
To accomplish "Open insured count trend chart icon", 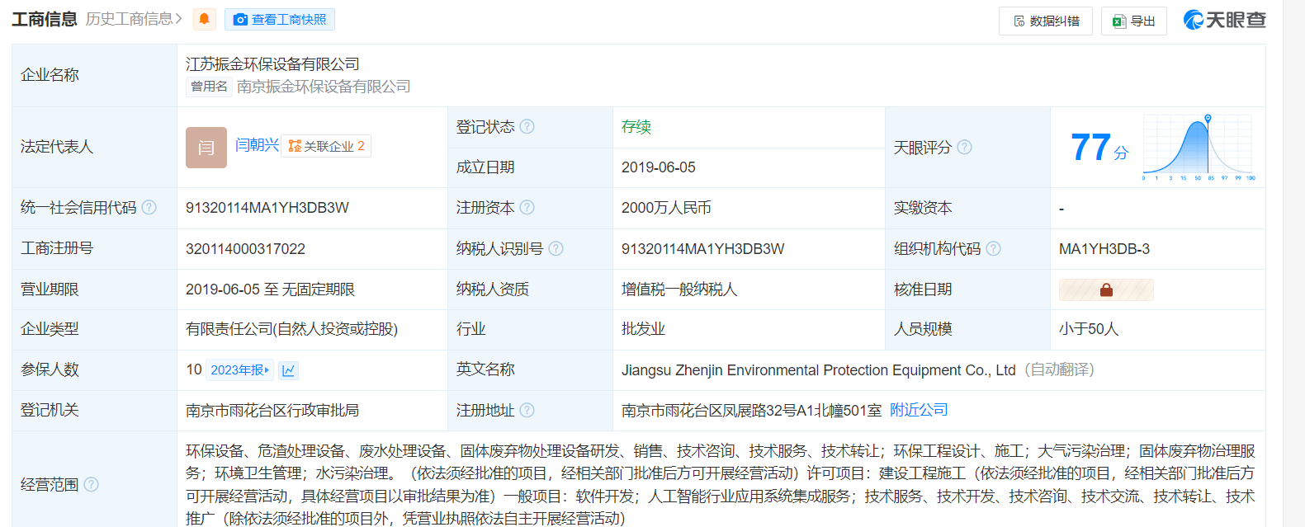I will [x=288, y=370].
